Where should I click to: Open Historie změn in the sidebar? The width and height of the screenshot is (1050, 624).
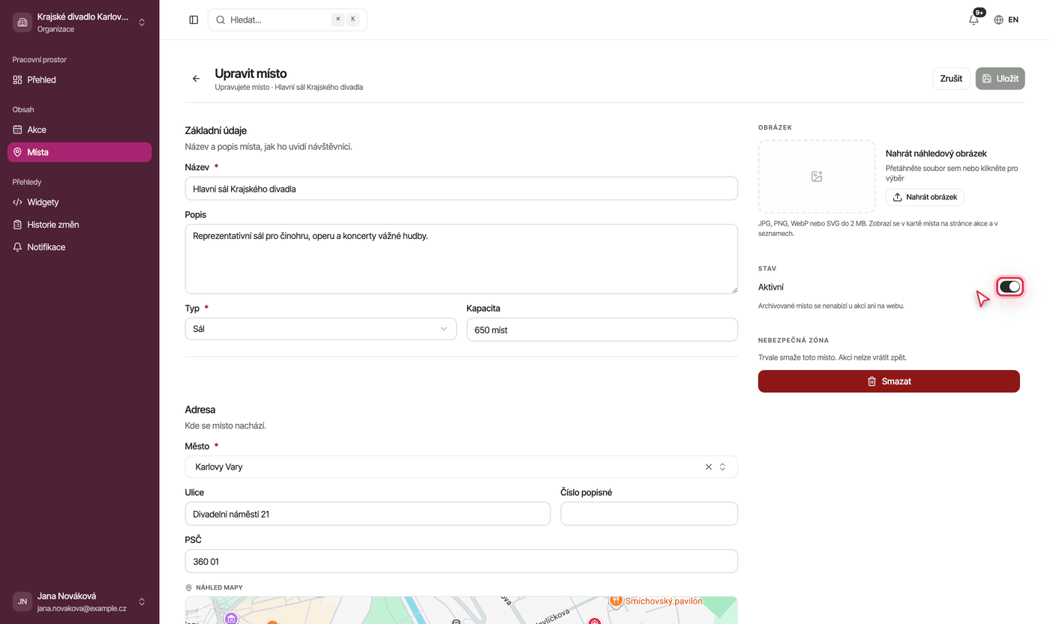click(79, 225)
